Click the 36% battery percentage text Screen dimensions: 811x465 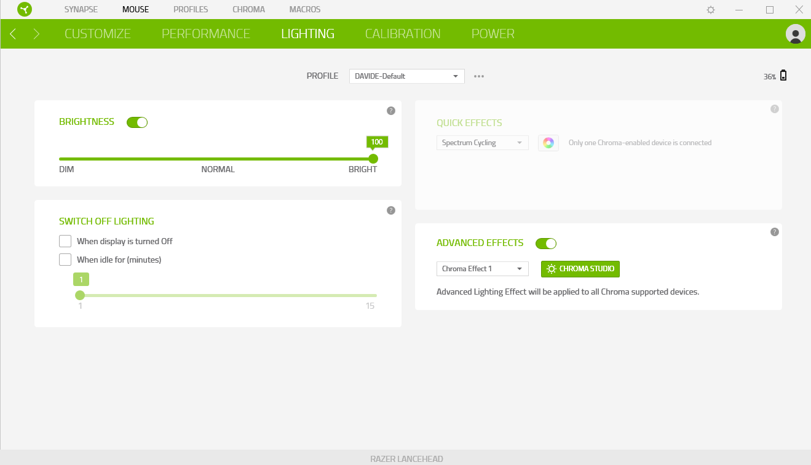[770, 77]
